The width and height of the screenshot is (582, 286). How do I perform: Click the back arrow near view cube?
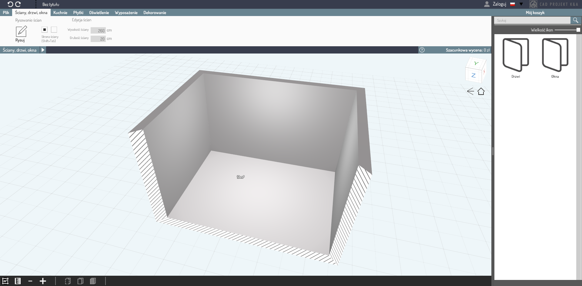pos(470,91)
